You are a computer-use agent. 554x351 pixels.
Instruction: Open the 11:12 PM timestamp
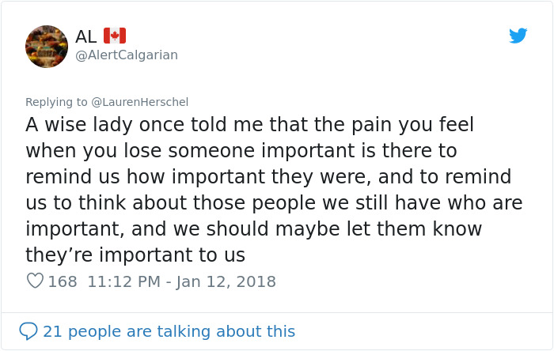[x=123, y=281]
